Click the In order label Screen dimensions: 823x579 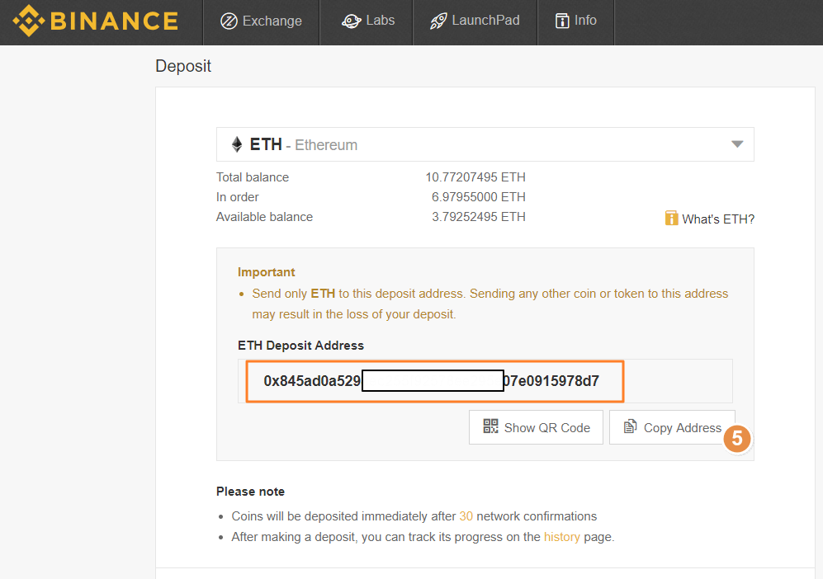[x=237, y=197]
